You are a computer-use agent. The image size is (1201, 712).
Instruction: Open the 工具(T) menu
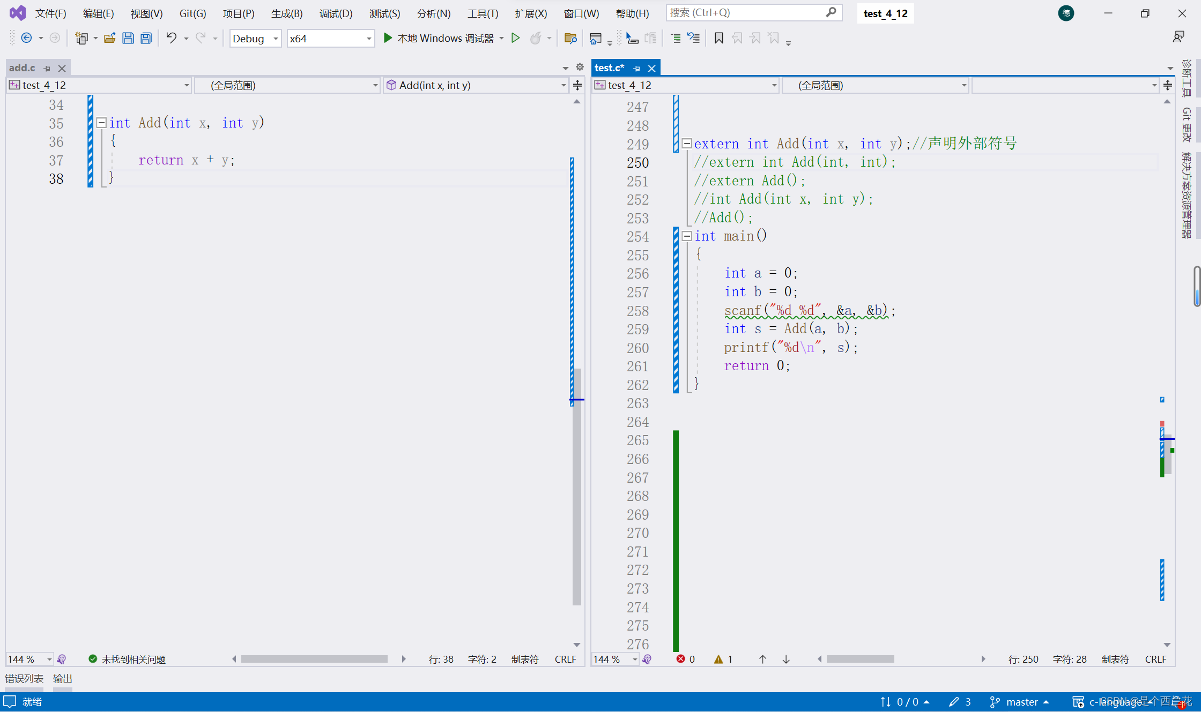483,13
